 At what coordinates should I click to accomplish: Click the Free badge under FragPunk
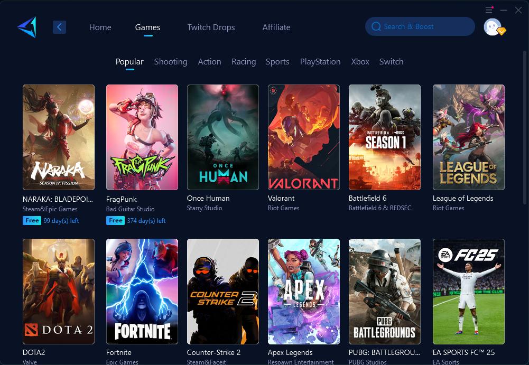pos(115,220)
